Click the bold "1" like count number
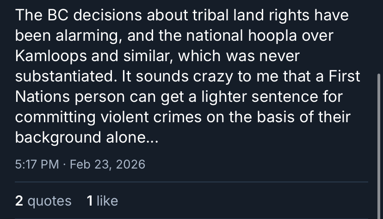The height and width of the screenshot is (219, 383). click(x=90, y=201)
